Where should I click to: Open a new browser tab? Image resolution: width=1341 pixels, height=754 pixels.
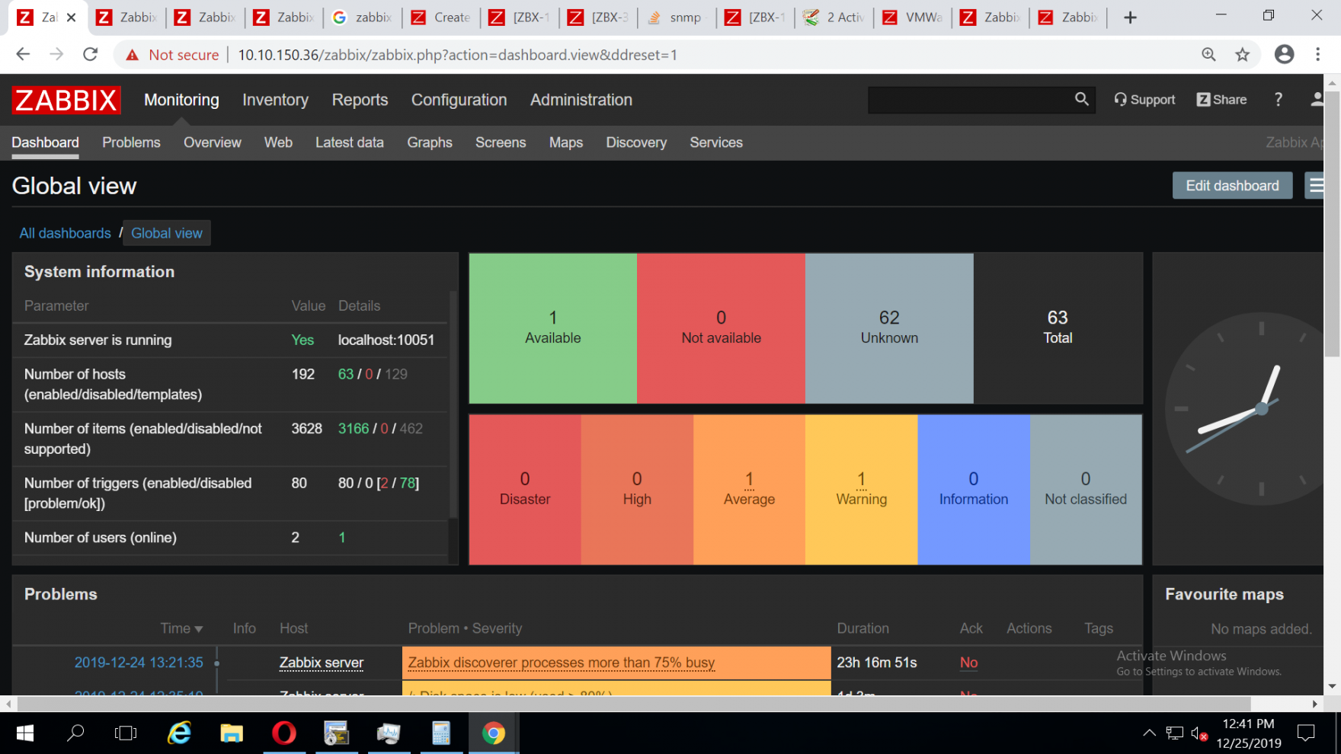coord(1131,18)
